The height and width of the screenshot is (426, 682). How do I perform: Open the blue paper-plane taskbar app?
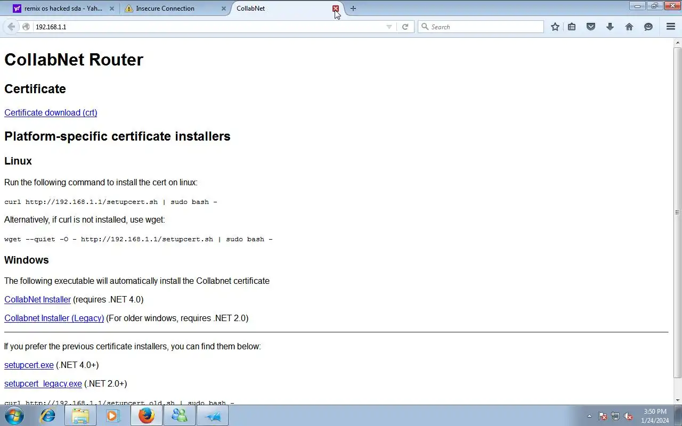coord(212,415)
